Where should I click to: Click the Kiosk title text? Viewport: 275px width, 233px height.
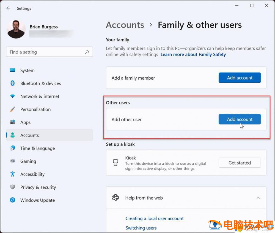pos(130,158)
